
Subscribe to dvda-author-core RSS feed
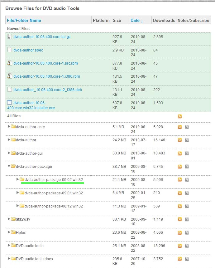tap(180, 127)
